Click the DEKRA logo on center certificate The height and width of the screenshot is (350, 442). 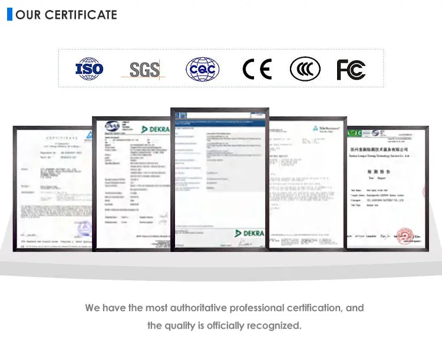[249, 233]
